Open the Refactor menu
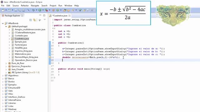The image size is (200, 112). (x=25, y=6)
